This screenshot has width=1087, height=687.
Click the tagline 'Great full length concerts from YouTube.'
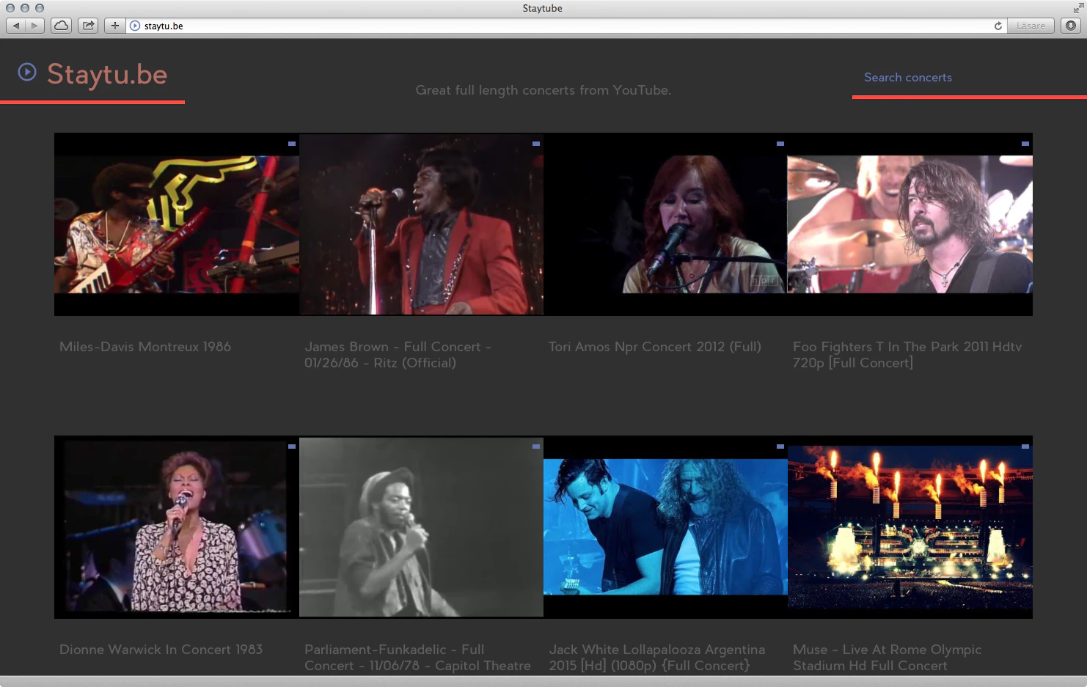[543, 90]
